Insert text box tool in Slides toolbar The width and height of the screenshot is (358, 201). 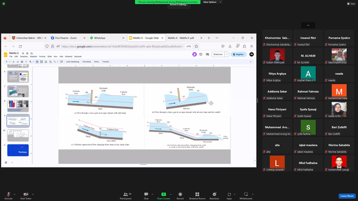point(41,62)
